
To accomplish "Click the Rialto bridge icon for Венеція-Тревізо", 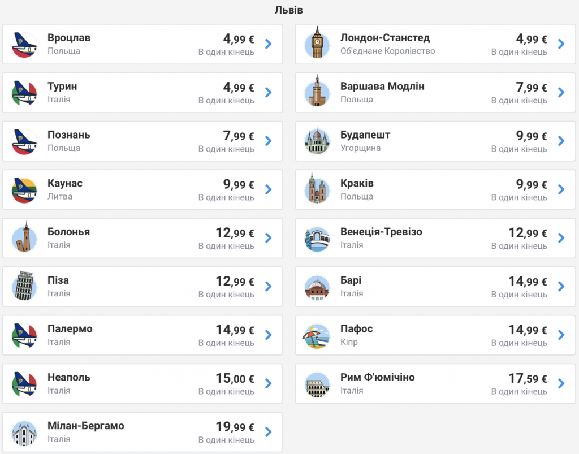I will tap(317, 239).
